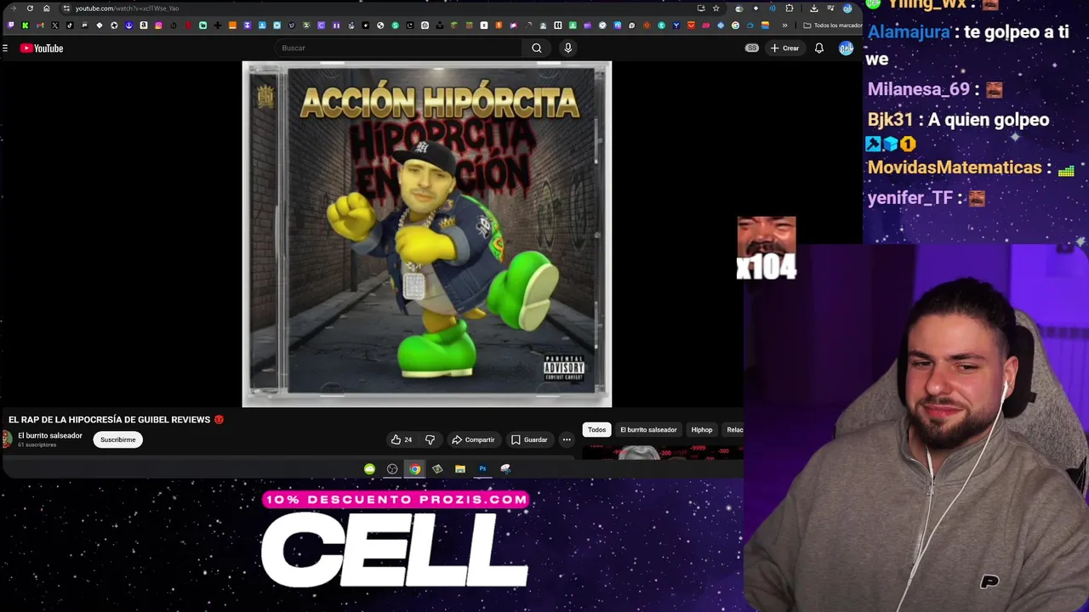Select the El burrito salseador chip
The width and height of the screenshot is (1089, 612).
click(x=648, y=430)
